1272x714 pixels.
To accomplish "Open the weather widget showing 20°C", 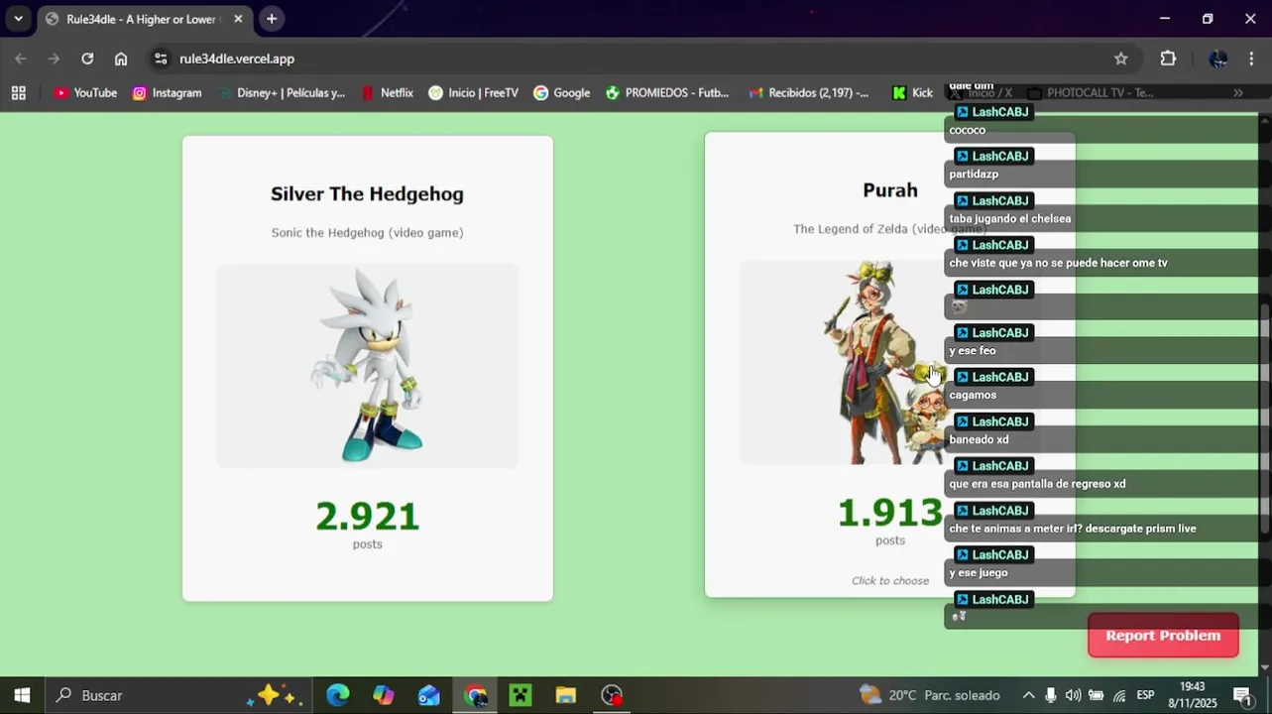I will 929,695.
